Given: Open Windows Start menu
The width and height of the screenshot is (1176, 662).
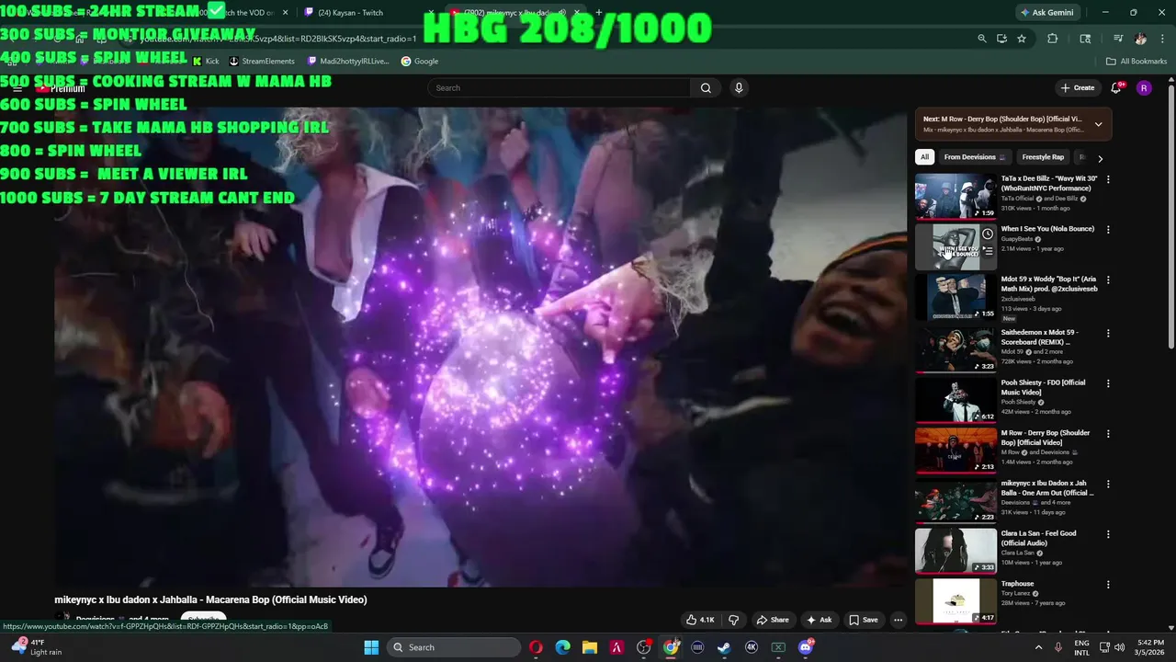Looking at the screenshot, I should [371, 647].
